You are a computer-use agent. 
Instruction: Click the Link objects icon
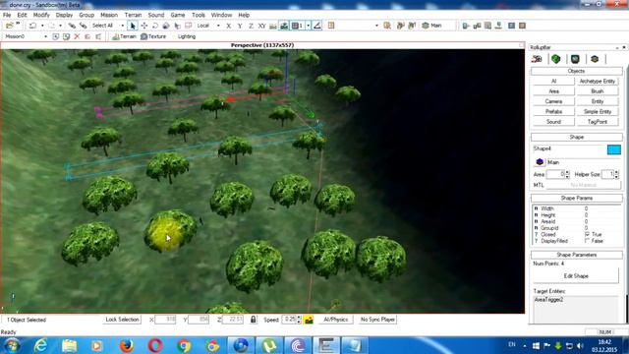click(x=72, y=26)
